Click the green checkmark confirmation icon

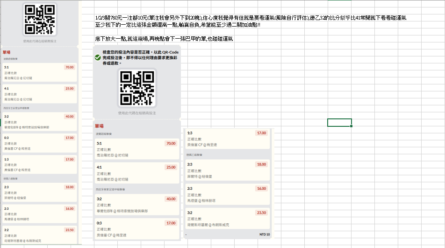click(97, 57)
